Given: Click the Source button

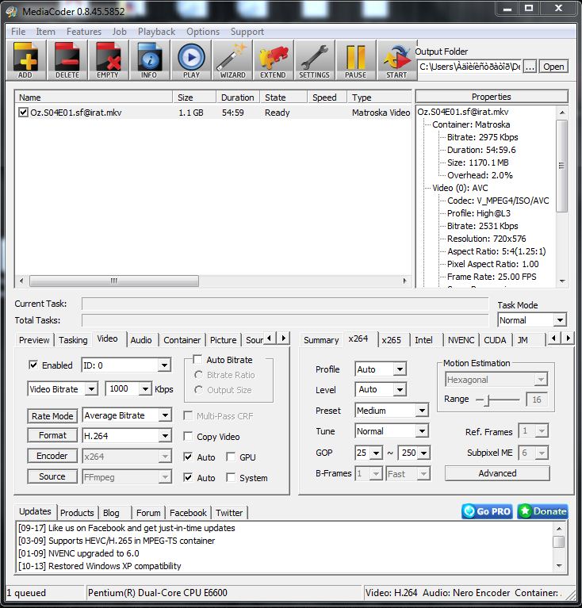Looking at the screenshot, I should click(x=52, y=476).
